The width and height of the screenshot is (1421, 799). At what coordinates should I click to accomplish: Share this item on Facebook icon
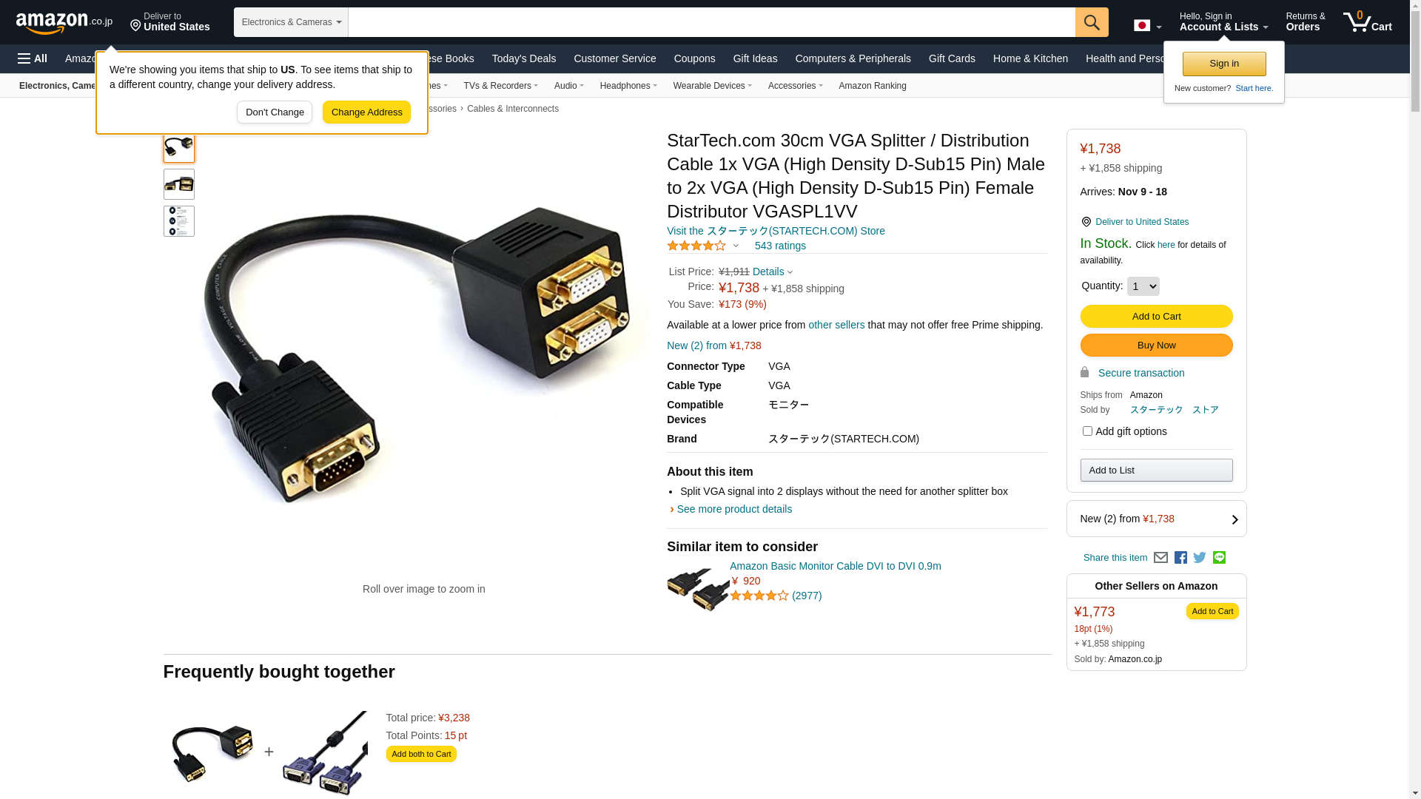coord(1180,558)
